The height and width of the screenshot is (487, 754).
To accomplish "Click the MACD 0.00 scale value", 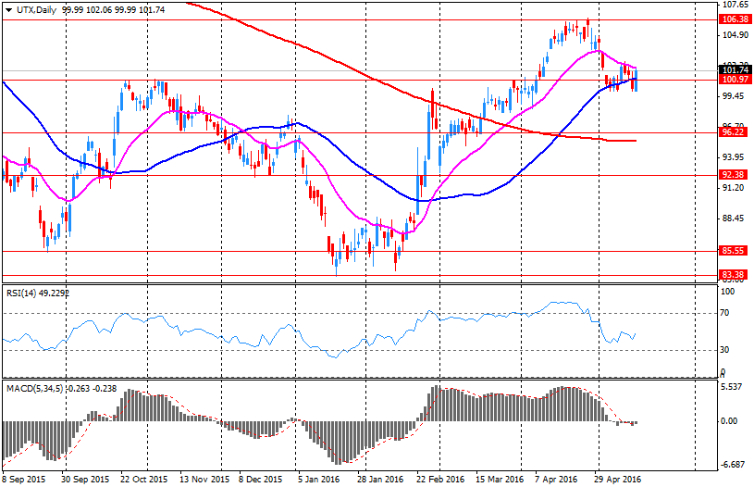I will tap(730, 421).
